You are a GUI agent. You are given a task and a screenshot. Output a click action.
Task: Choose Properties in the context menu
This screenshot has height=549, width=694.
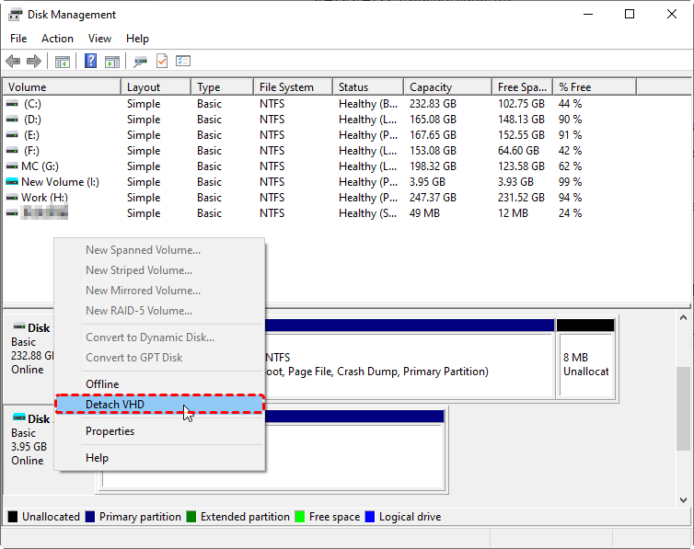[110, 431]
